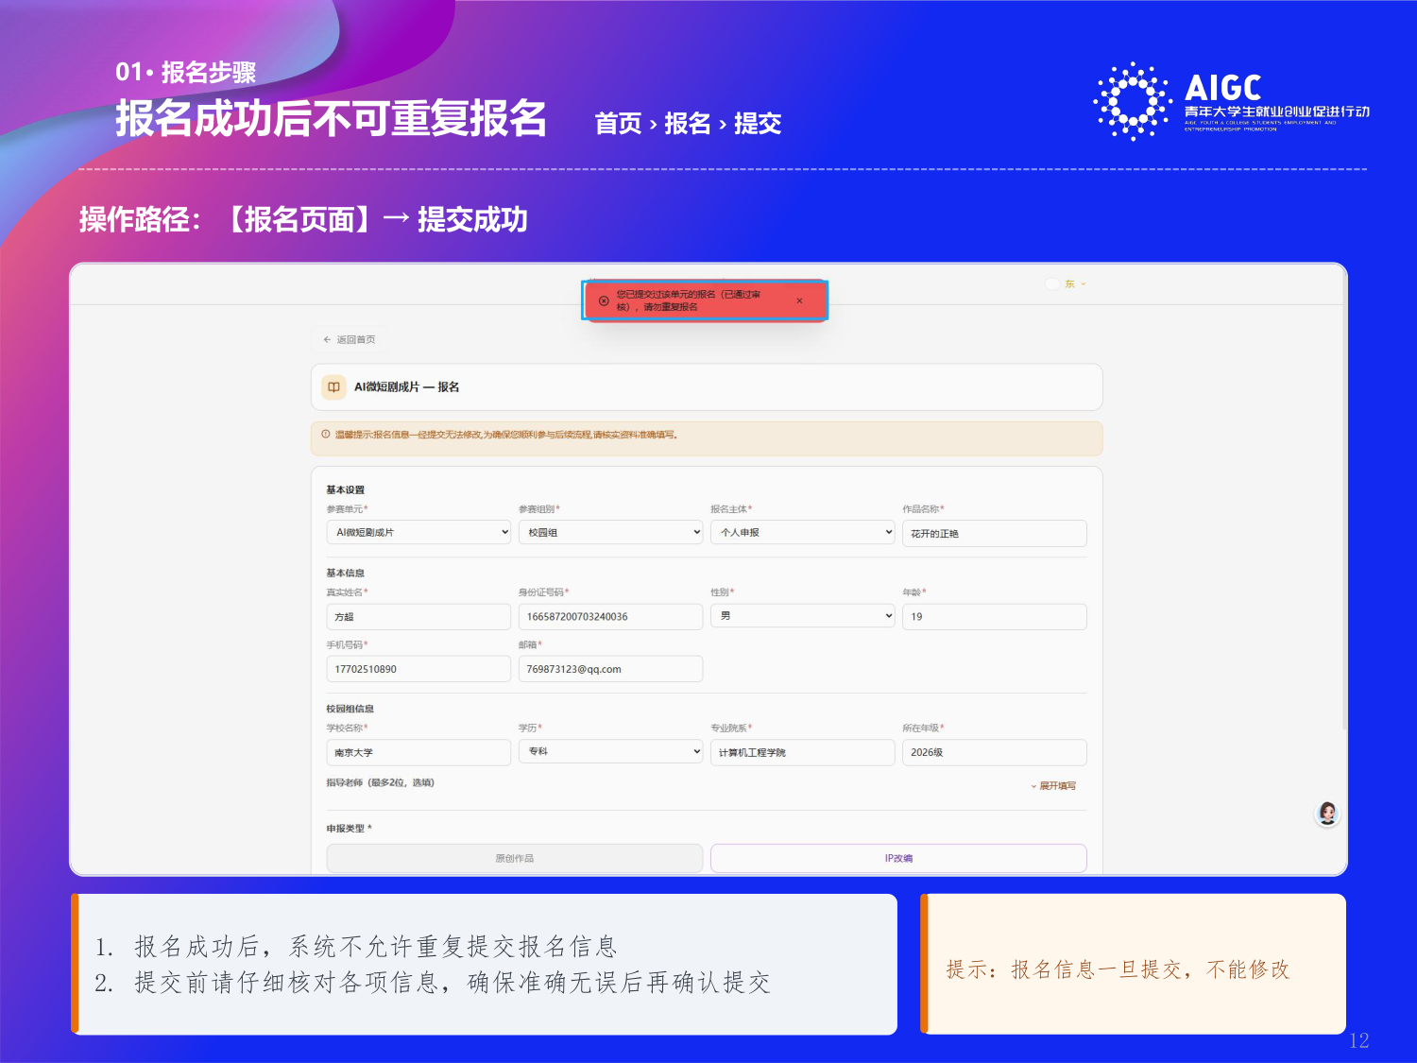Click the slide heading 报名成功后不可重复报名
Image resolution: width=1417 pixels, height=1063 pixels.
(332, 119)
